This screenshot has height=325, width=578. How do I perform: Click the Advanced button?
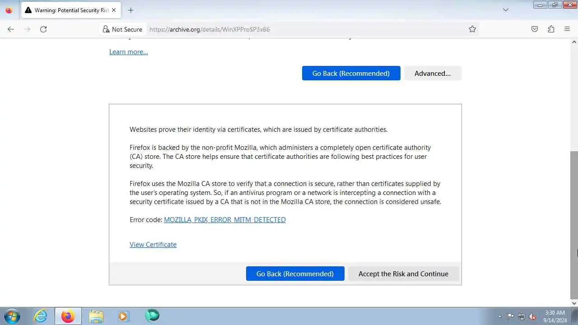tap(433, 73)
